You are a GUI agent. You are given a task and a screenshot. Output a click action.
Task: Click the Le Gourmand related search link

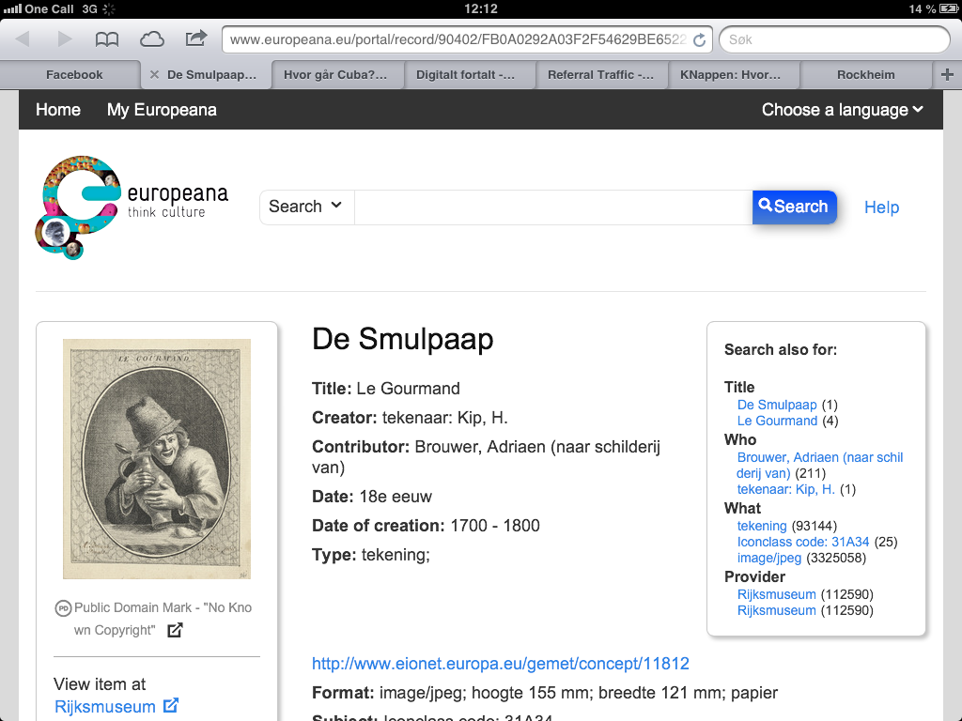(x=777, y=421)
